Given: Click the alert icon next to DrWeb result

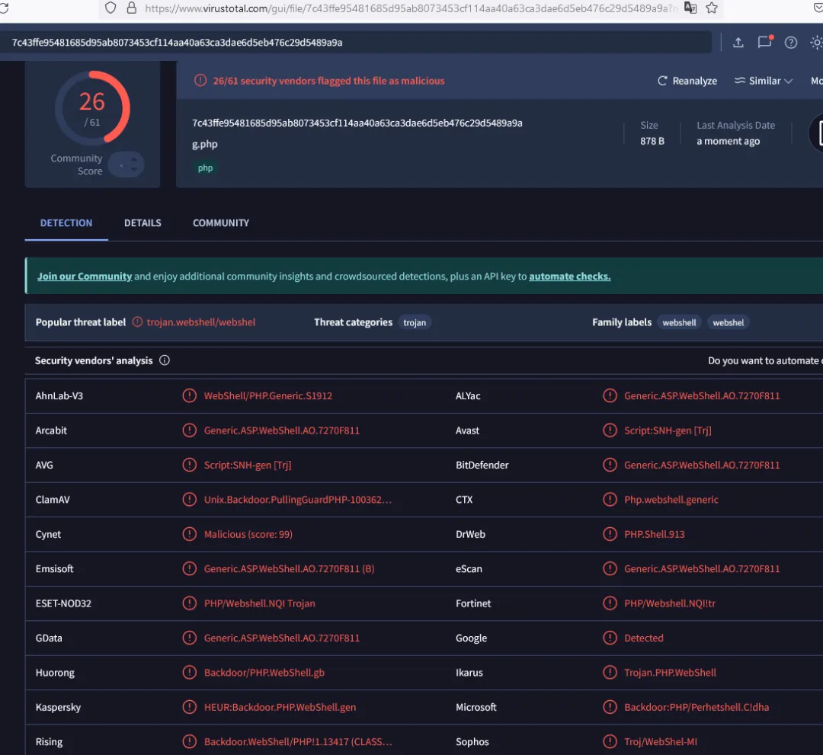Looking at the screenshot, I should click(610, 534).
